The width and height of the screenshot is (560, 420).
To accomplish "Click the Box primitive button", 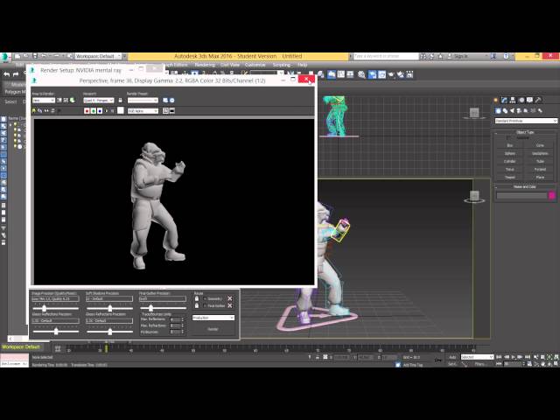I will [509, 145].
